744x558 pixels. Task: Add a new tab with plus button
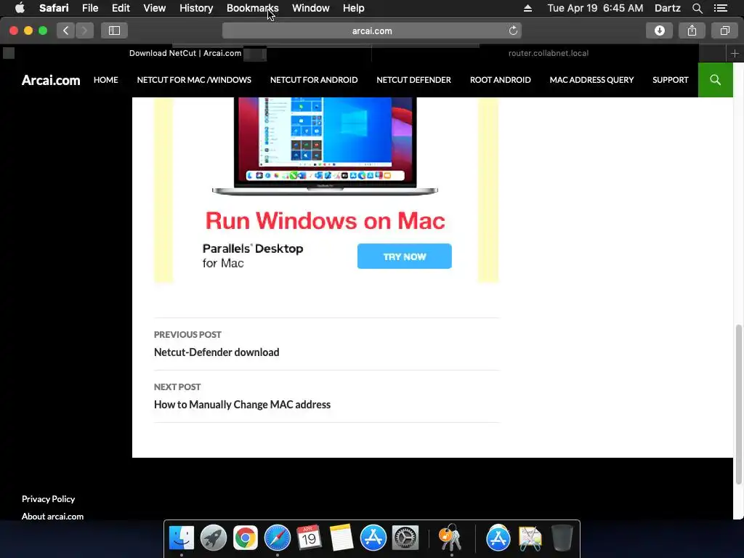point(735,54)
